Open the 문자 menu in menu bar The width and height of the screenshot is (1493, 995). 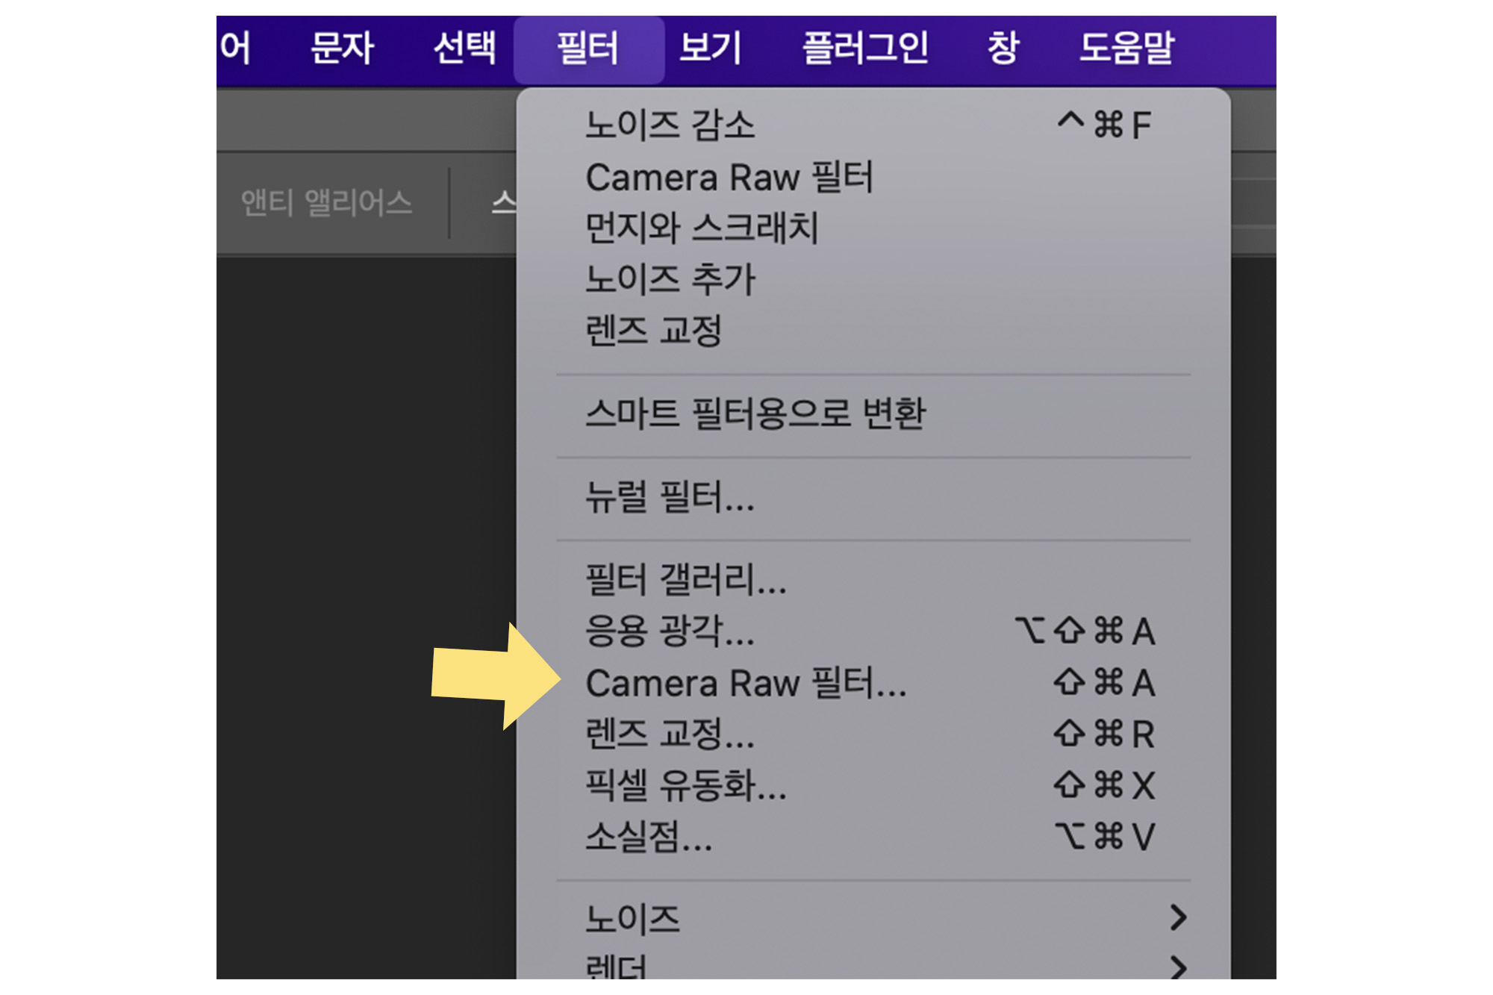click(341, 49)
